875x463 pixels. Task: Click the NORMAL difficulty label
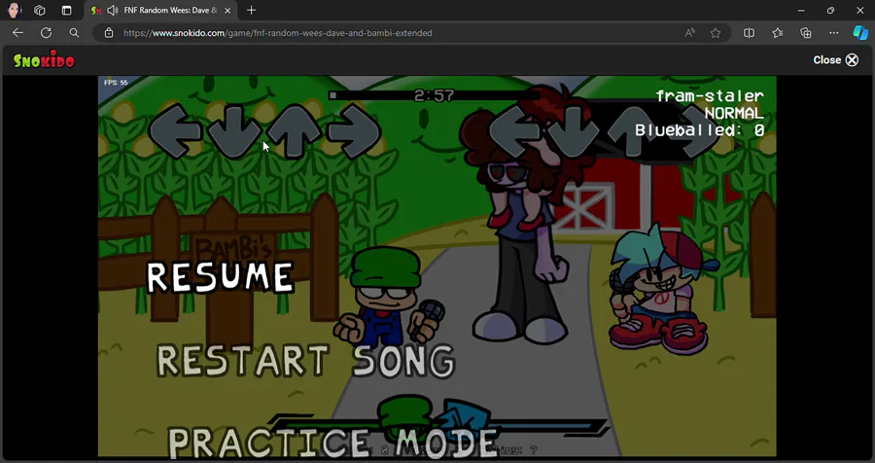pos(734,114)
